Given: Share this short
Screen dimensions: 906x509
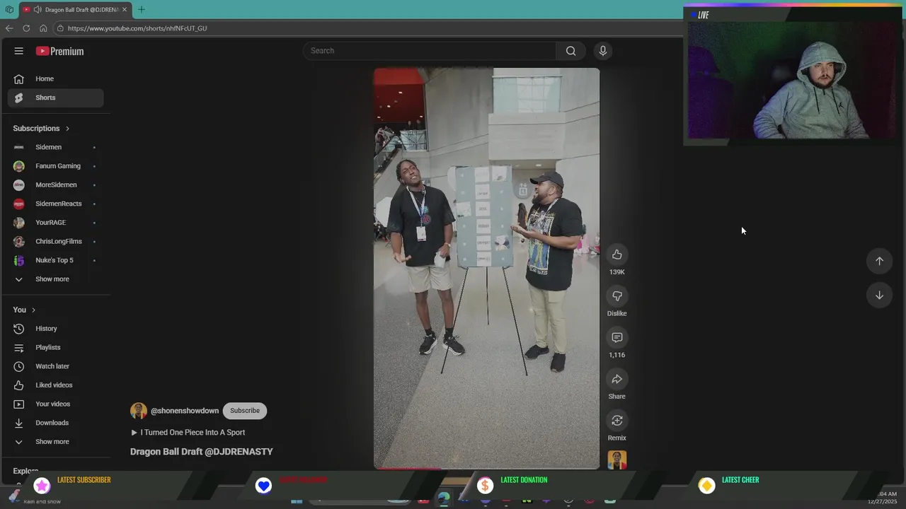Looking at the screenshot, I should pyautogui.click(x=617, y=380).
